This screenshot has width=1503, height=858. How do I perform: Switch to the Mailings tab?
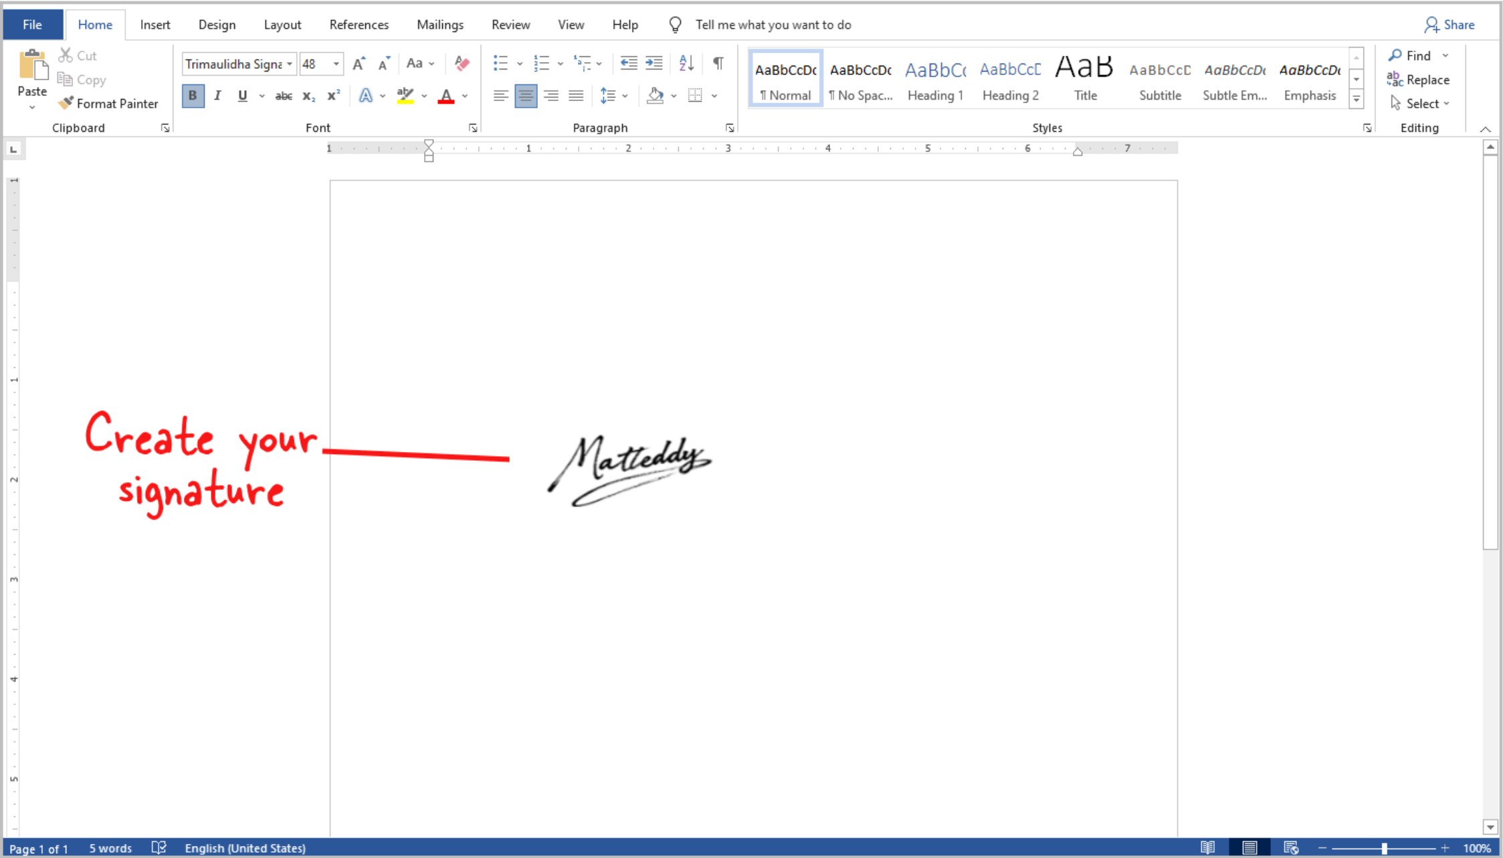(439, 25)
